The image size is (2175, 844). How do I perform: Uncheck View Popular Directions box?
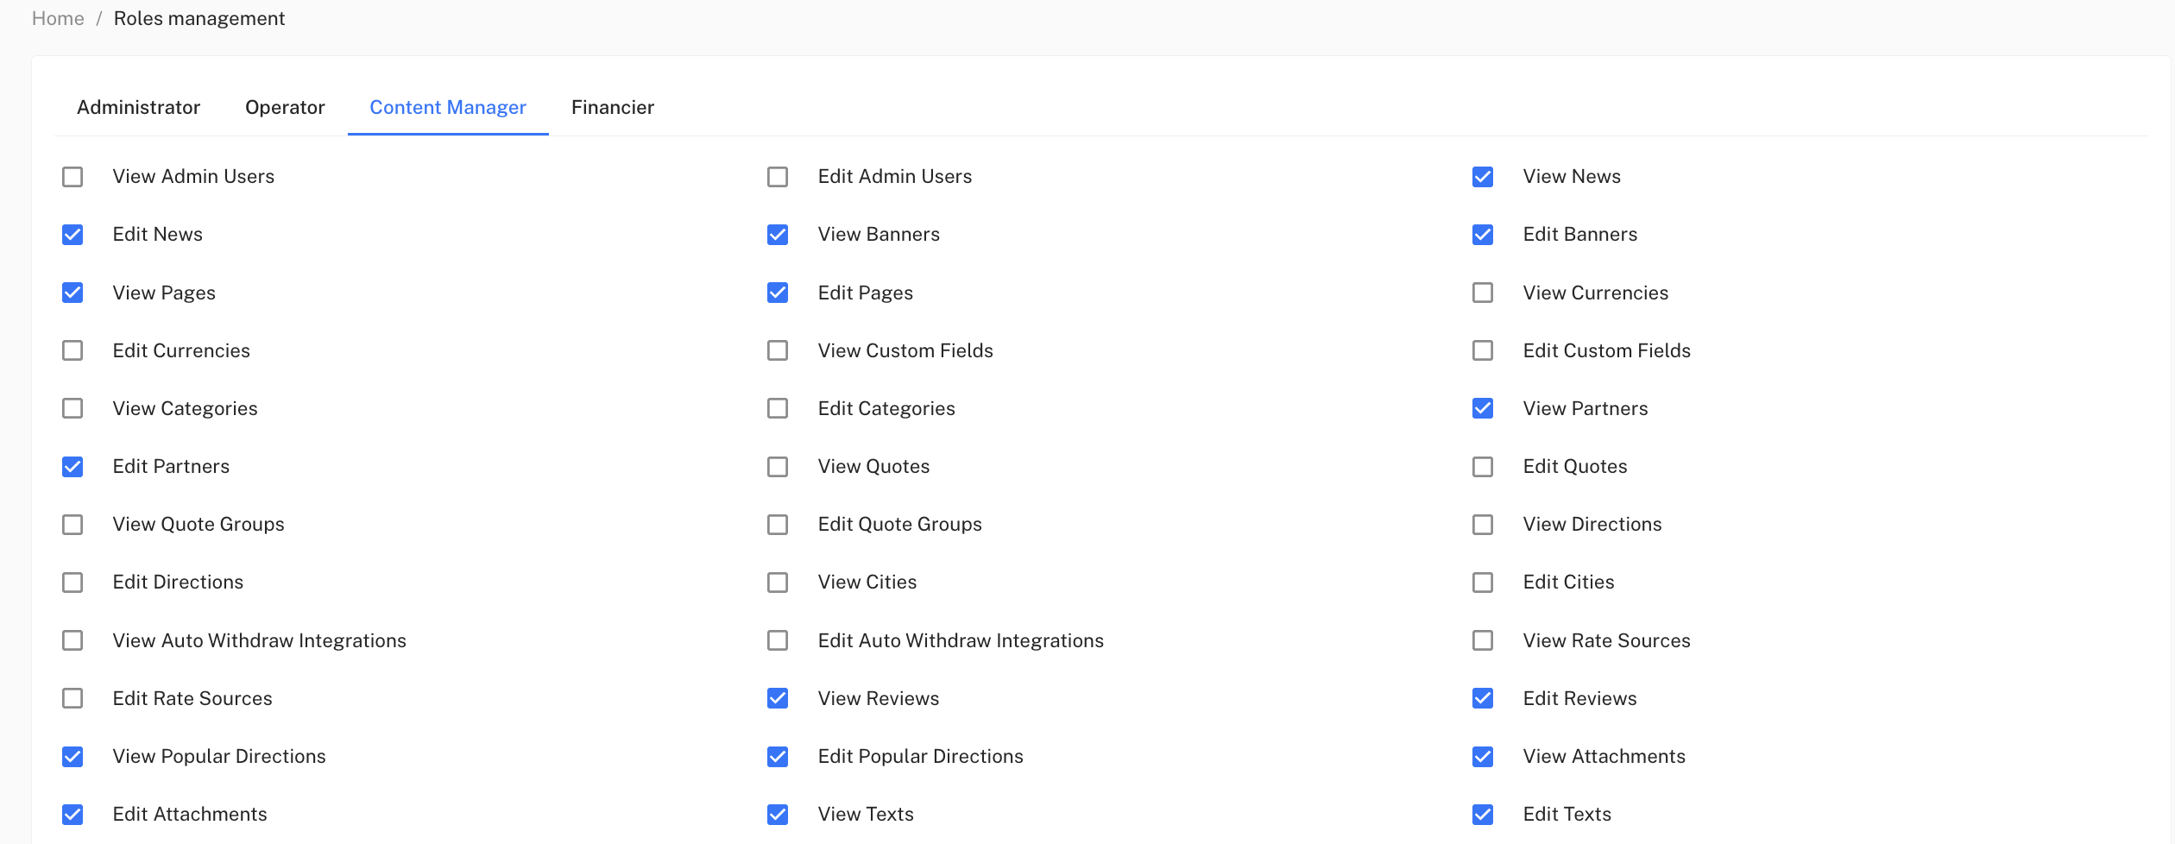(x=72, y=757)
